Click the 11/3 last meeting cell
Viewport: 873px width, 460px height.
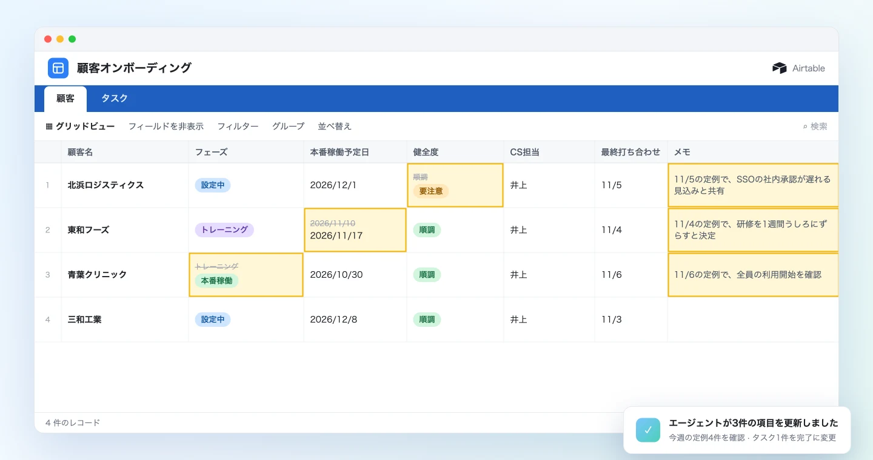631,320
